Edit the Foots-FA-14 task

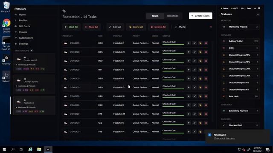pyautogui.click(x=195, y=131)
